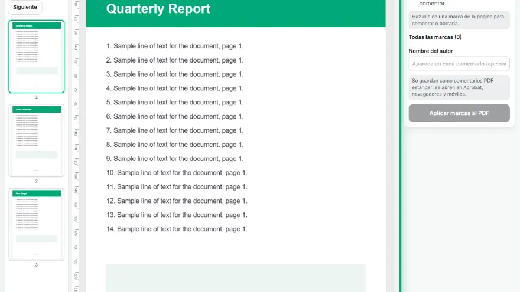The width and height of the screenshot is (520, 292).
Task: Click sample text line number 14
Action: (177, 229)
